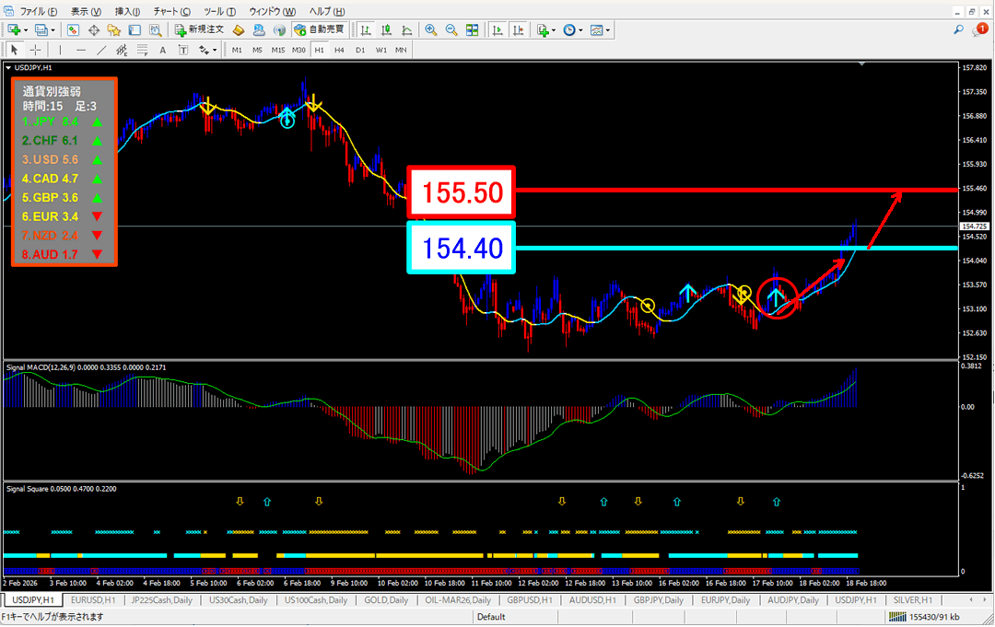Open the チャート (Chart) menu
Image resolution: width=995 pixels, height=627 pixels.
pyautogui.click(x=172, y=11)
